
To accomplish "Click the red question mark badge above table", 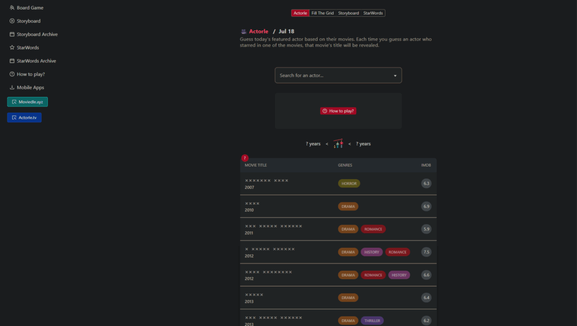I will click(245, 158).
